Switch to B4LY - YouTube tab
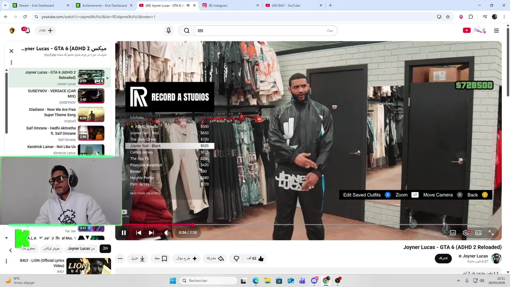510x287 pixels. pos(293,6)
